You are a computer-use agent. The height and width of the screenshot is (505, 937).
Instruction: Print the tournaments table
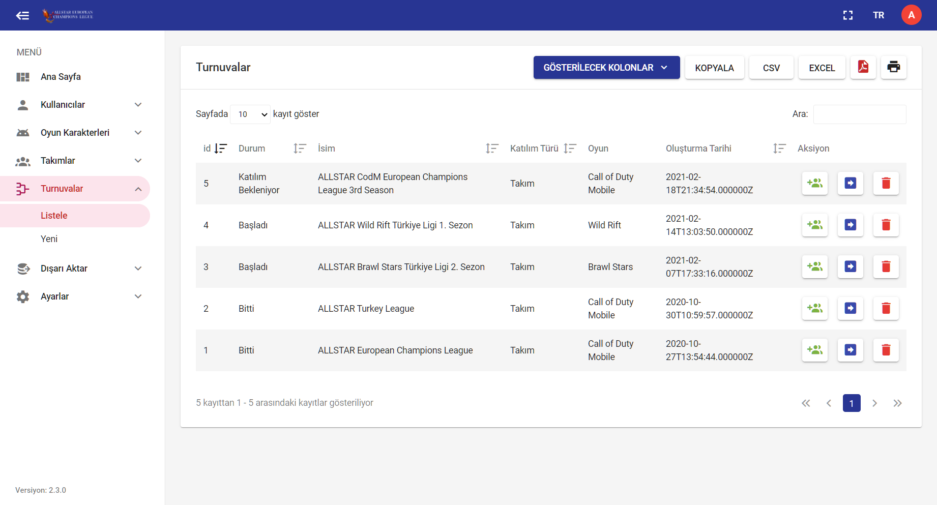[894, 67]
